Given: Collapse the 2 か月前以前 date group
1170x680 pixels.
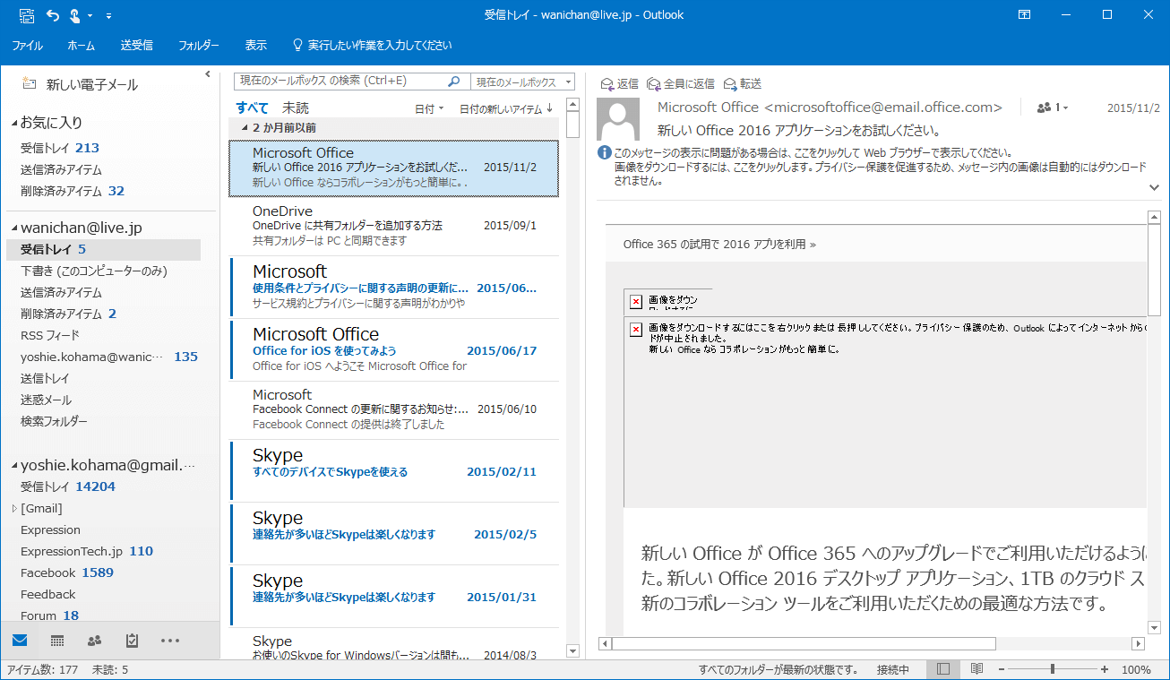Looking at the screenshot, I should (x=245, y=128).
